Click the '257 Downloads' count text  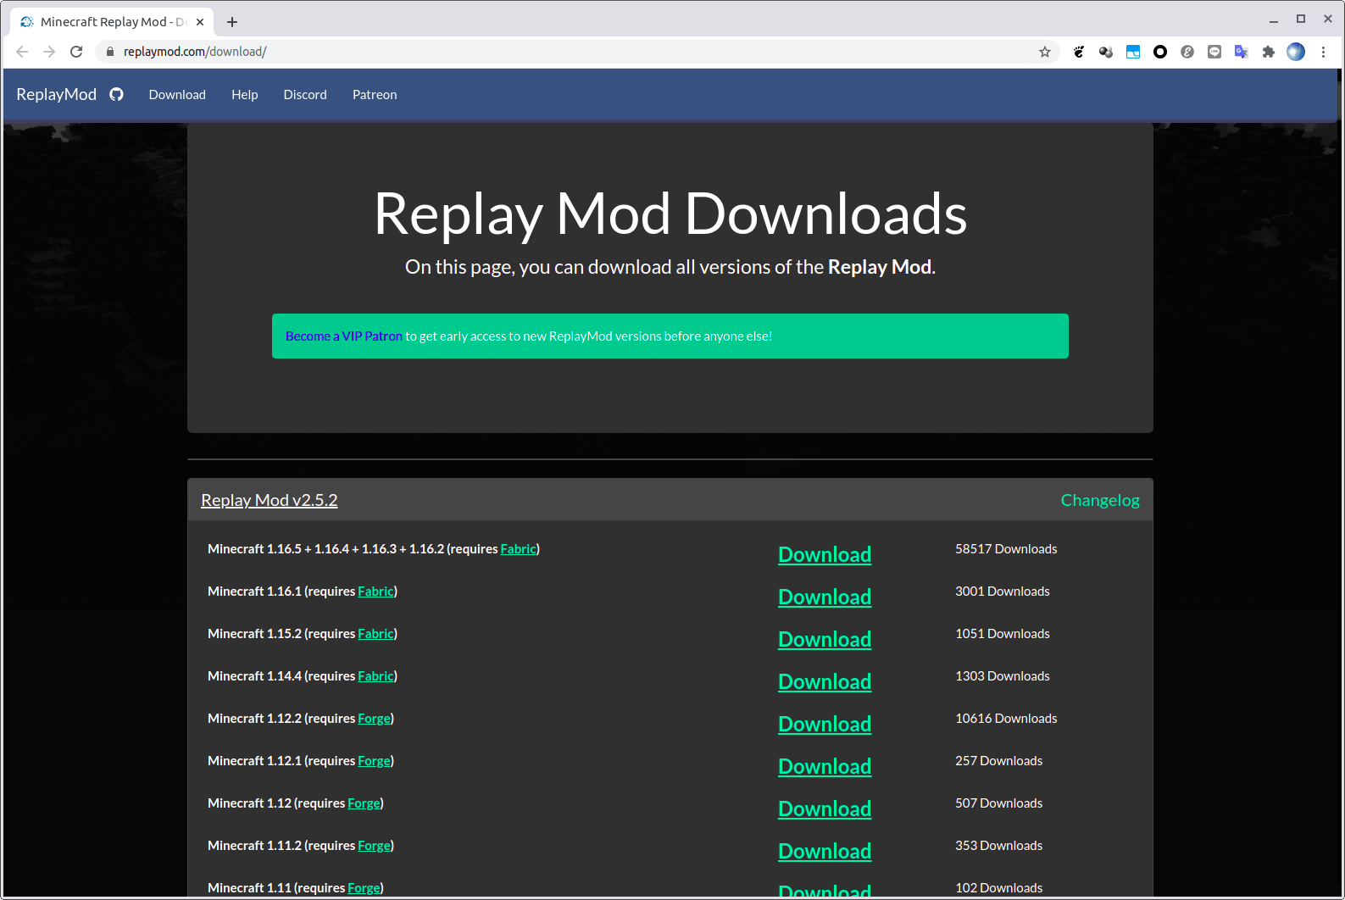(x=999, y=761)
